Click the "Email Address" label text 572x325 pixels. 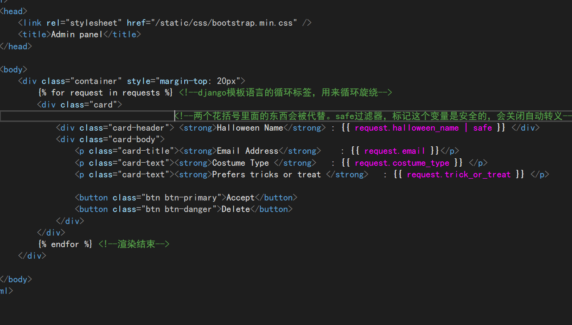point(247,151)
